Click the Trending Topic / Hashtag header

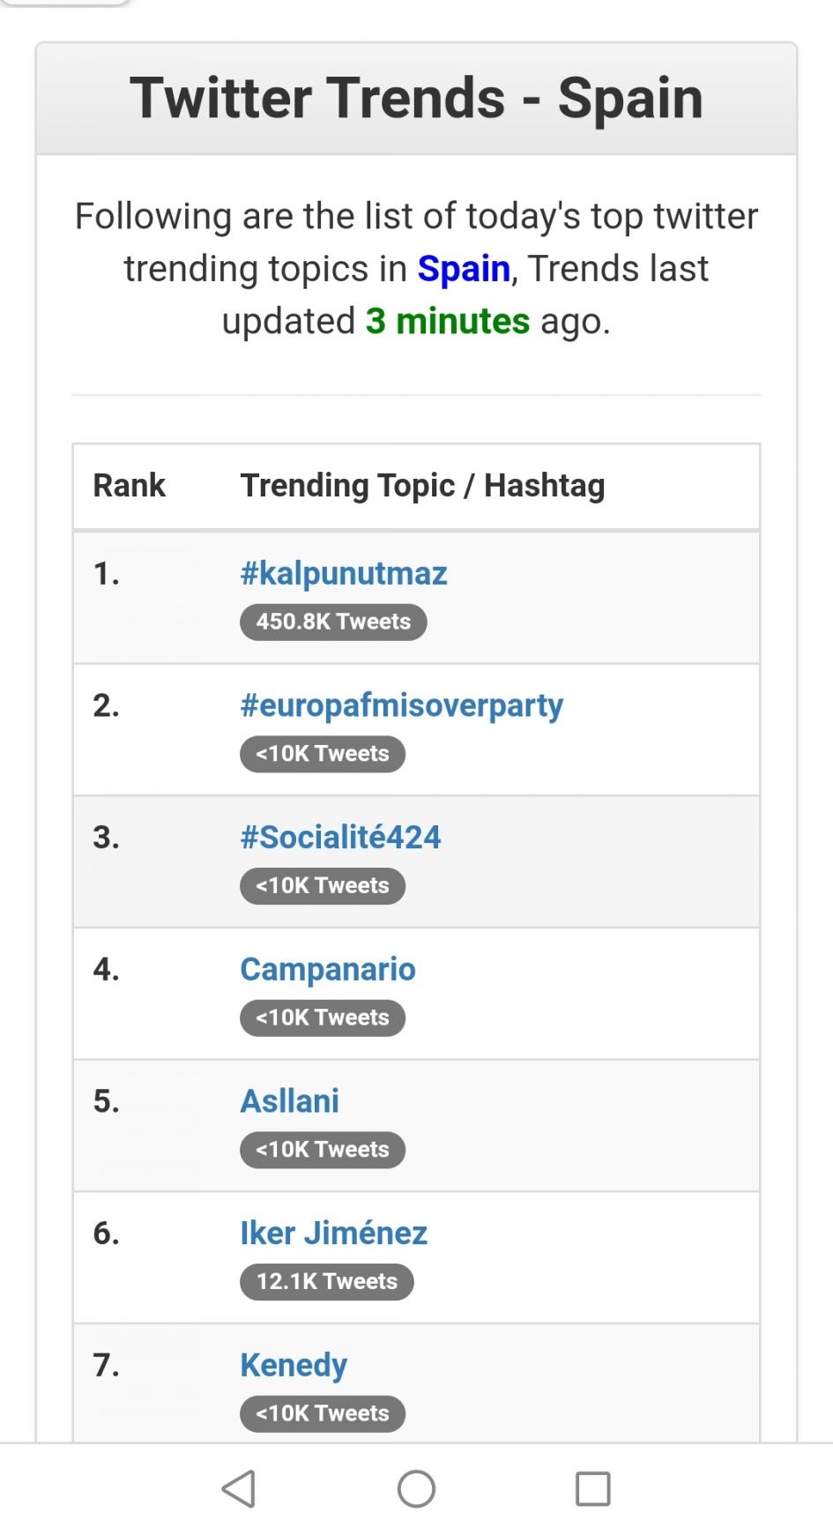coord(423,486)
